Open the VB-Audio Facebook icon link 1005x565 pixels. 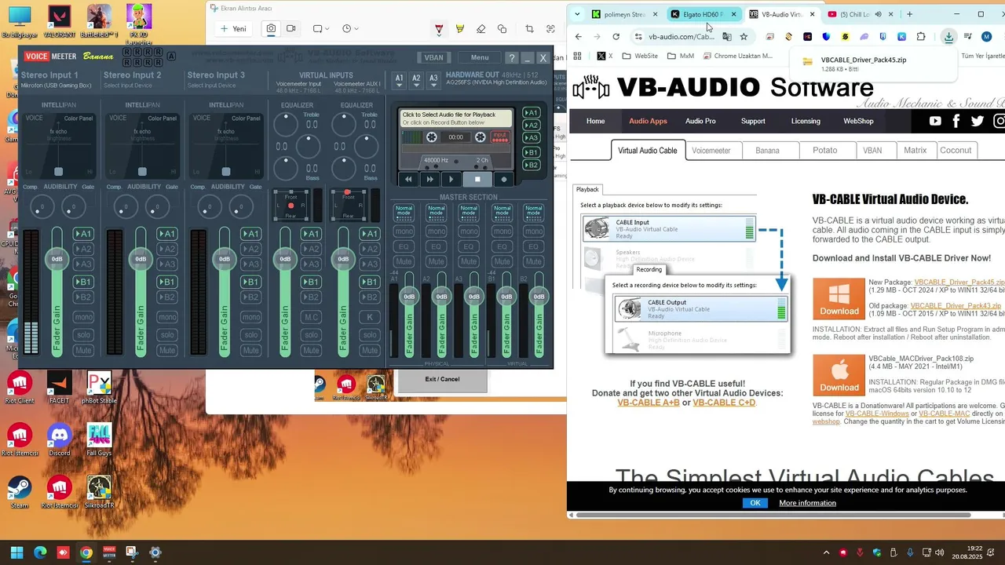(956, 121)
